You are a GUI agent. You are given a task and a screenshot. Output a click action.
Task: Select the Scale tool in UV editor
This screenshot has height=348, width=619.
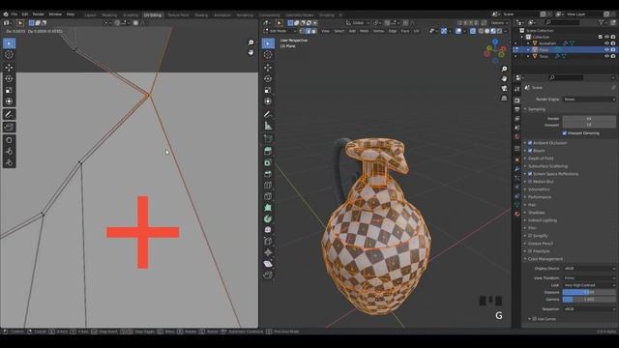pos(9,90)
